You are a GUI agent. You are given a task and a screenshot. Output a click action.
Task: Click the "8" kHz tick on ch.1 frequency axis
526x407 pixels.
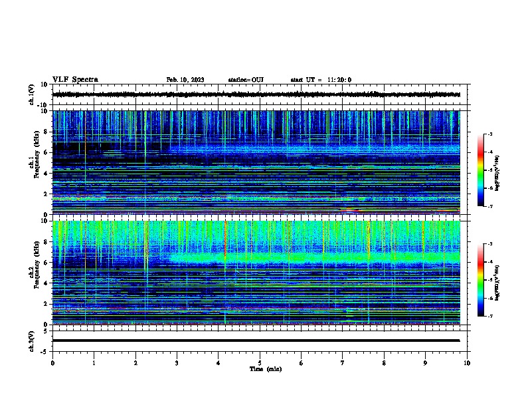(x=46, y=132)
